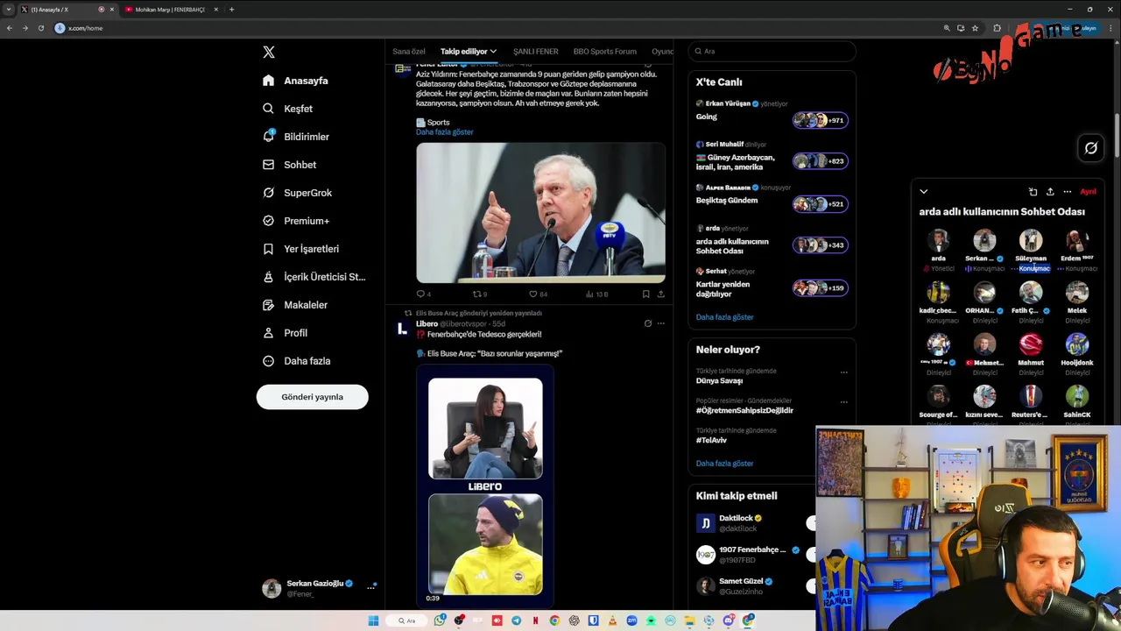Viewport: 1121px width, 631px height.
Task: Click Daha fazla göster under Neler oluyor
Action: pyautogui.click(x=724, y=464)
